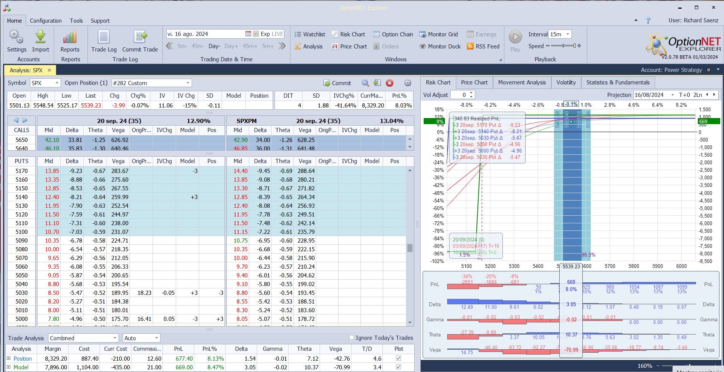
Task: Go to next expiration with right arrow
Action: [25, 120]
